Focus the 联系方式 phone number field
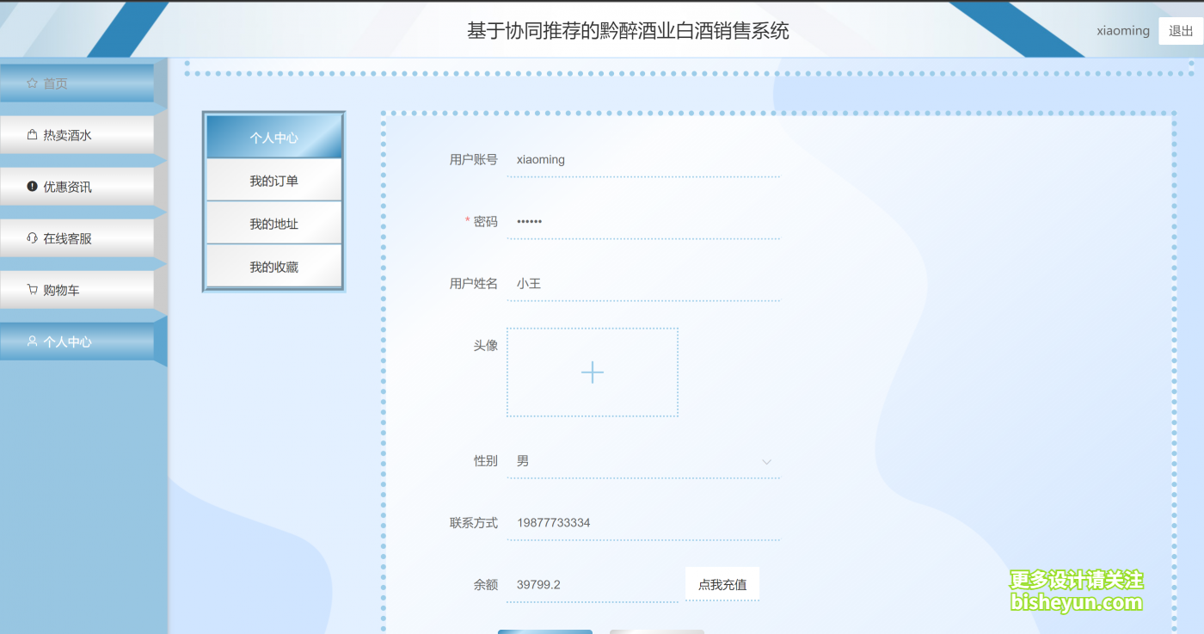The height and width of the screenshot is (634, 1204). coord(643,523)
